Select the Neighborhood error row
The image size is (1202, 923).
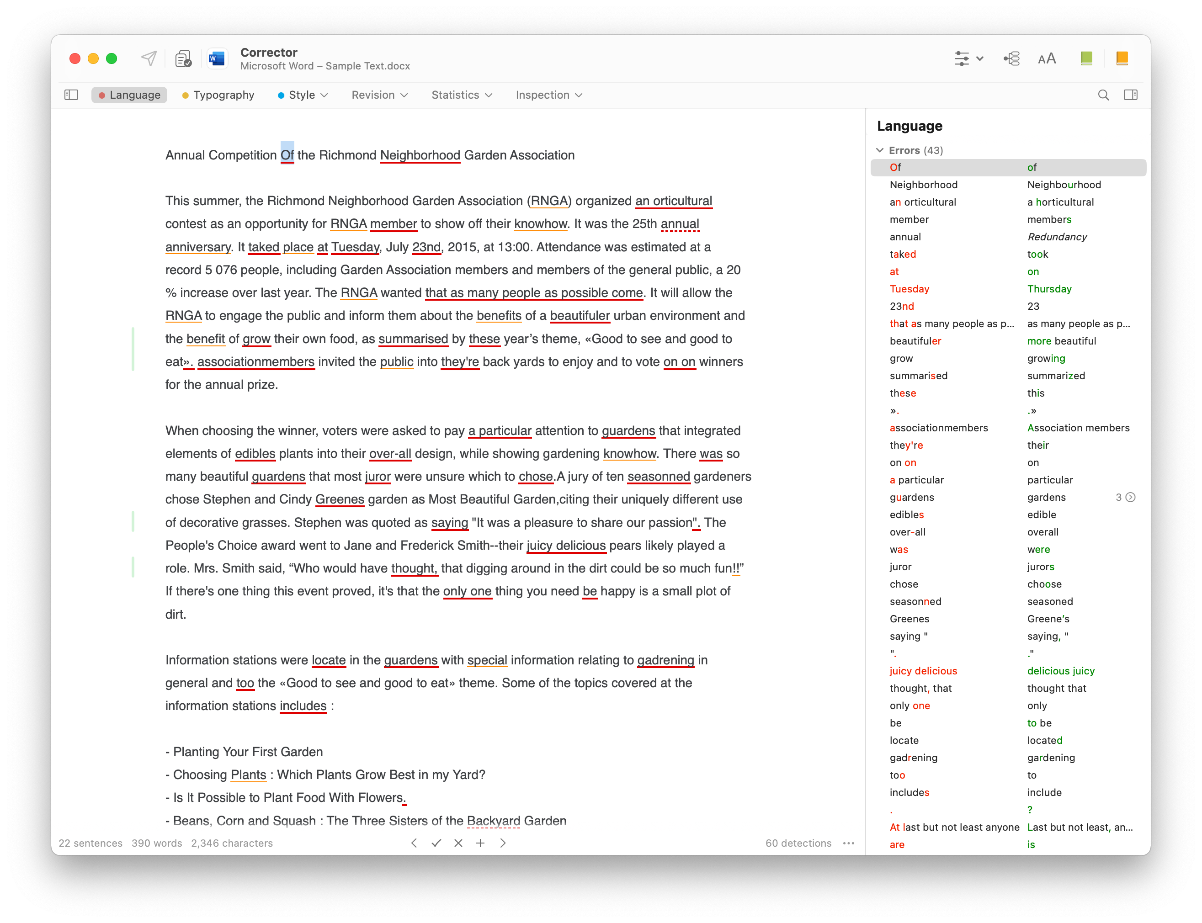coord(1009,185)
